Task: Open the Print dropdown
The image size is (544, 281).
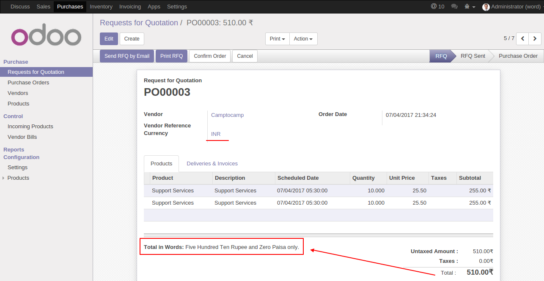Action: [277, 39]
